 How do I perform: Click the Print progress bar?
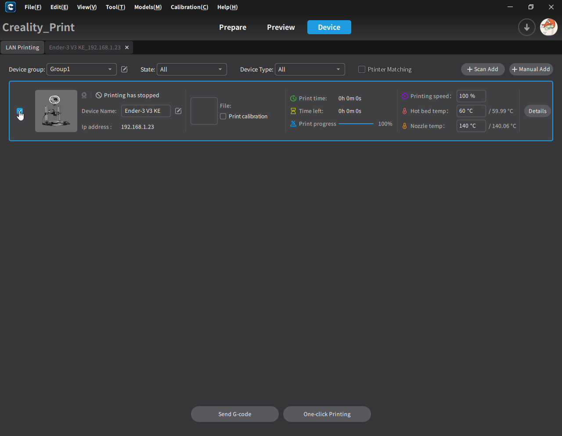pyautogui.click(x=356, y=124)
